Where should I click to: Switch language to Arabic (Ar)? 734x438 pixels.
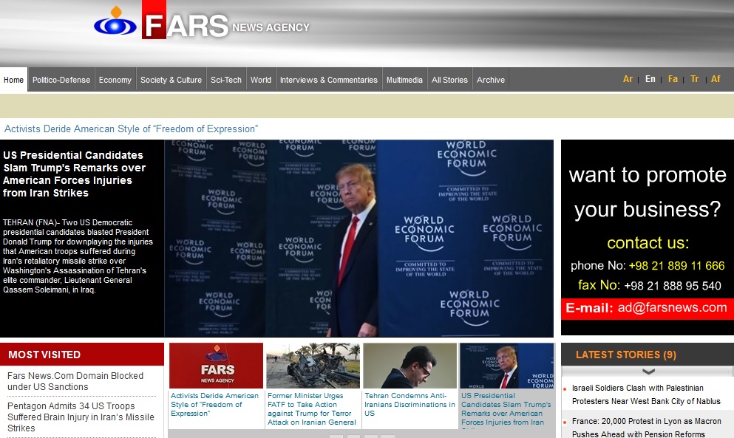tap(628, 79)
